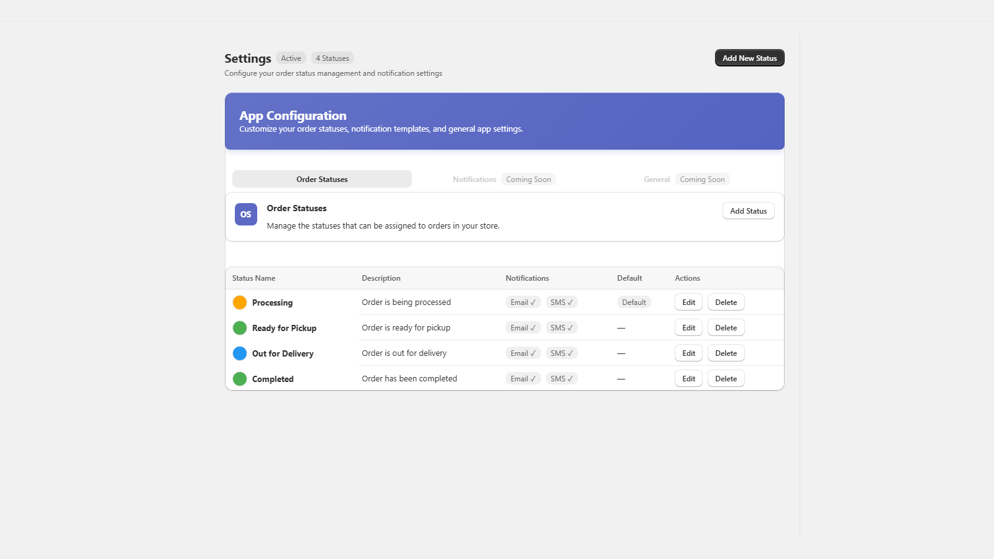Viewport: 994px width, 559px height.
Task: Click Add Status in the Order Statuses panel
Action: point(748,211)
